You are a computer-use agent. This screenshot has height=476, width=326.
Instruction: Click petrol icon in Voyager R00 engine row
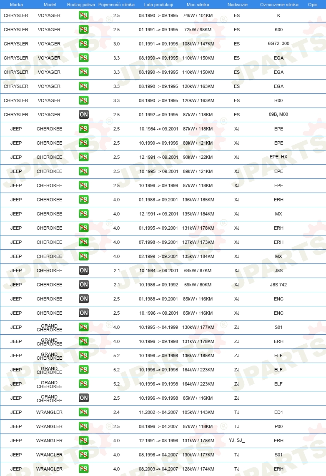(83, 100)
